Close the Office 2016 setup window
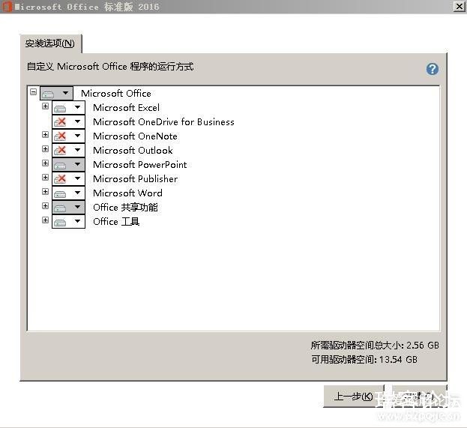 pos(460,7)
